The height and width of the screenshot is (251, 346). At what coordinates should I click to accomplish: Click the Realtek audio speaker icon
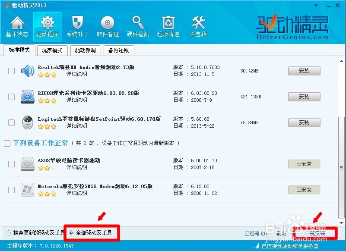pyautogui.click(x=28, y=71)
